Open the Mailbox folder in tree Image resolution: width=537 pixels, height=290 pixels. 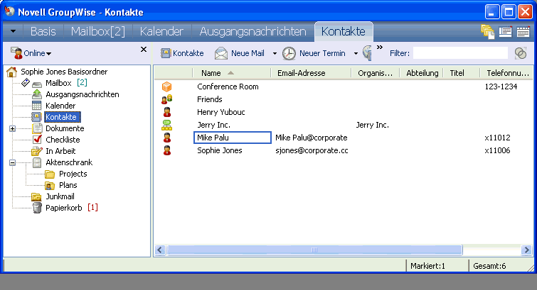click(x=58, y=83)
